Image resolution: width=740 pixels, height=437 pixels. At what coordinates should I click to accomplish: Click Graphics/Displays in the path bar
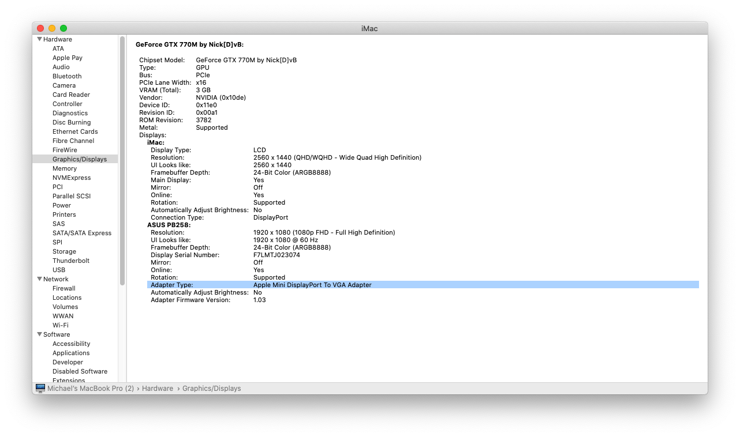coord(212,389)
